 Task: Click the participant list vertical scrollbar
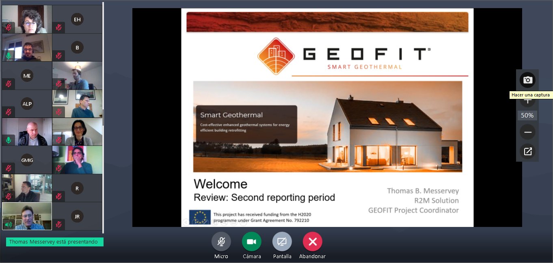click(x=103, y=118)
